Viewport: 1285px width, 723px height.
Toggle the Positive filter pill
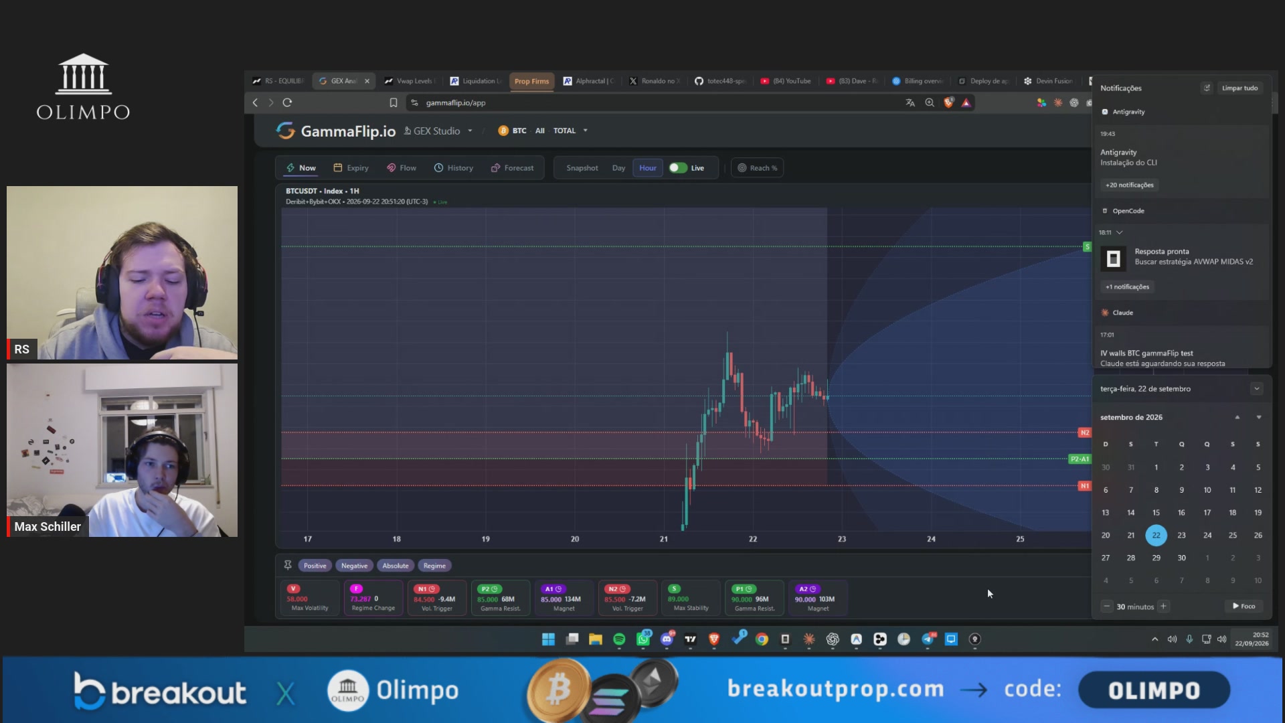[315, 566]
